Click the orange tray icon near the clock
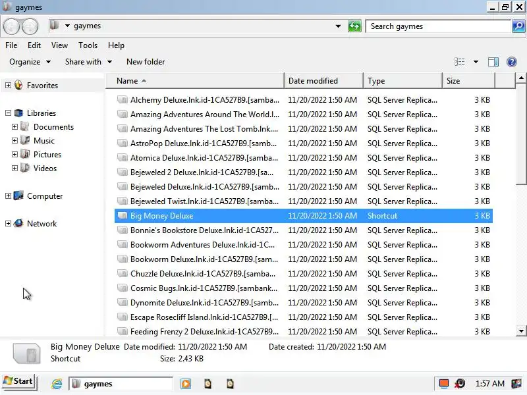Image resolution: width=527 pixels, height=395 pixels. (443, 383)
